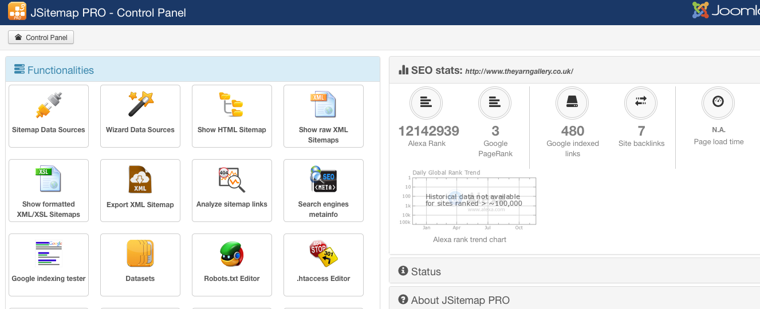Click the Site backlinks value 7
The image size is (760, 309).
[x=641, y=131]
